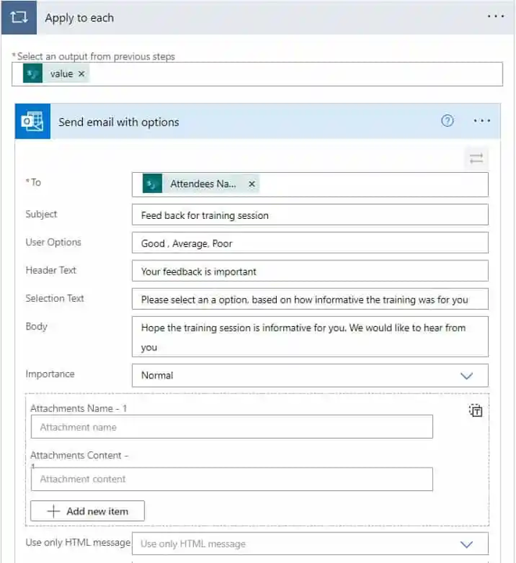The width and height of the screenshot is (516, 563).
Task: Click the Outlook icon on email action
Action: [x=33, y=121]
